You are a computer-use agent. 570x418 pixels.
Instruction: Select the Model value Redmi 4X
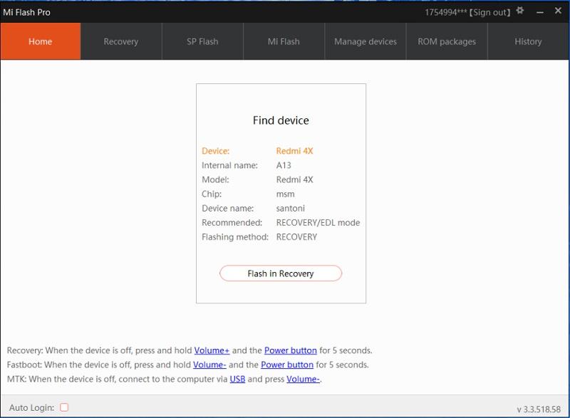294,179
